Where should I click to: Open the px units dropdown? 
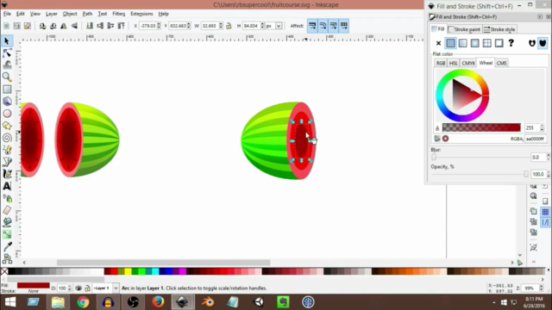279,26
